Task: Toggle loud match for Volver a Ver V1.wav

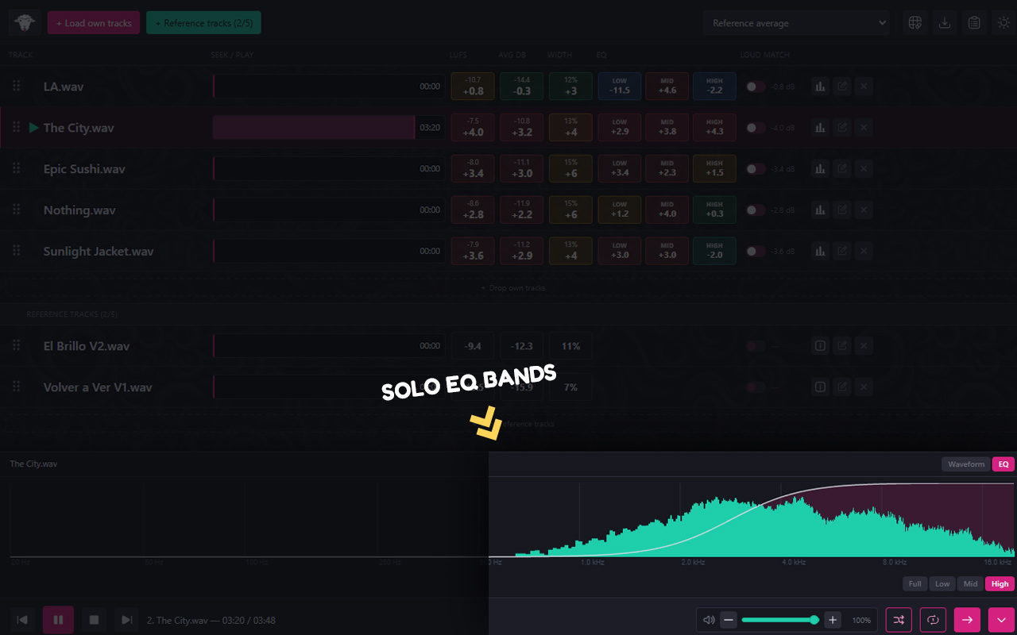Action: click(756, 387)
